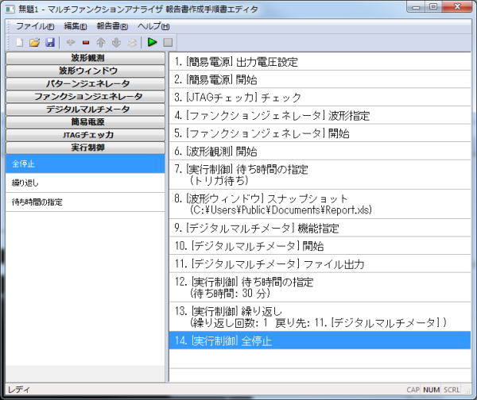Select step 6 [波形観測] 開始
477x400 pixels.
click(x=320, y=151)
